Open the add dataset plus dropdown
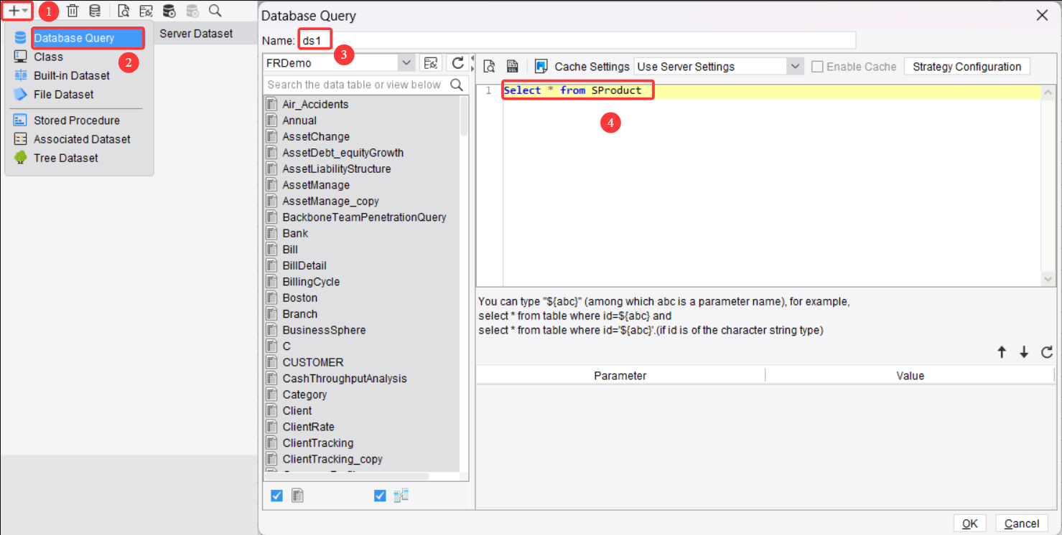1062x535 pixels. click(x=18, y=11)
